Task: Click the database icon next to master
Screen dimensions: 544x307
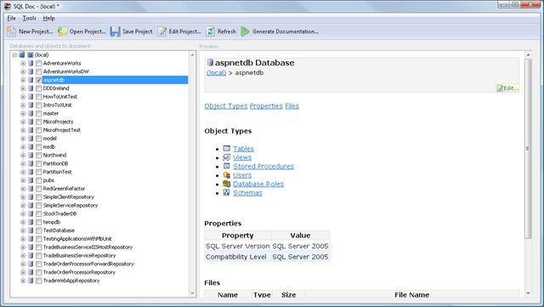Action: (31, 113)
